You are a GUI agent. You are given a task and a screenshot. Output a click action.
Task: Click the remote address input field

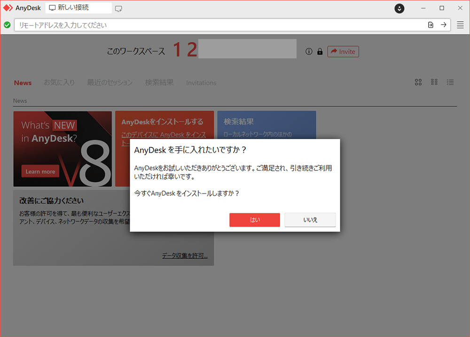click(221, 25)
